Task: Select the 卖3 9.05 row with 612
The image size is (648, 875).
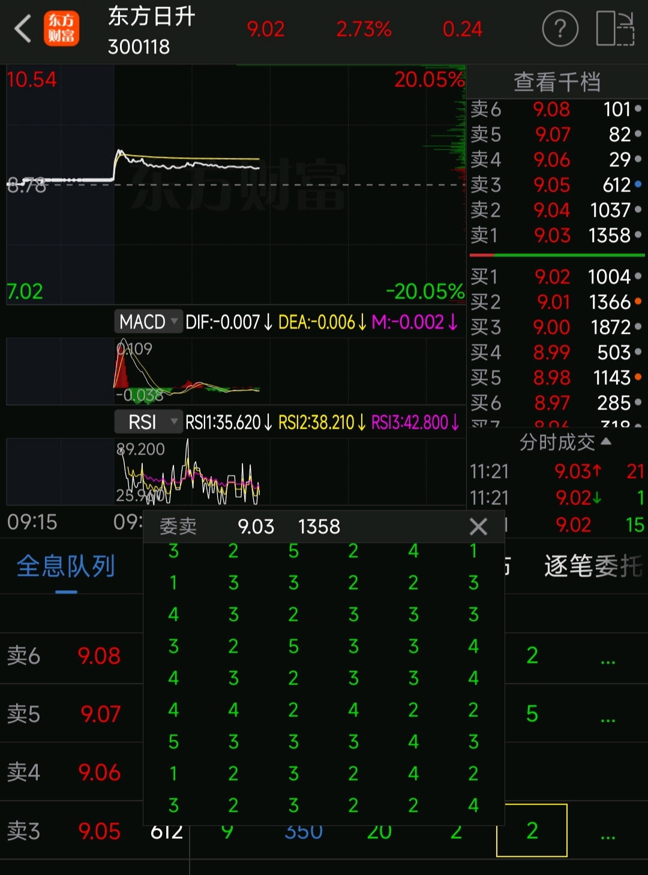Action: (x=557, y=185)
